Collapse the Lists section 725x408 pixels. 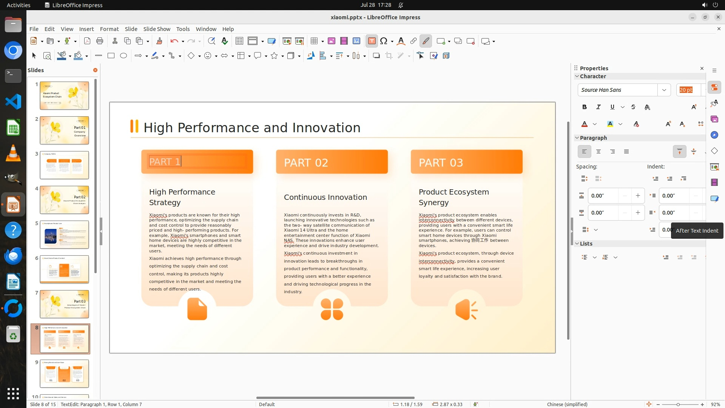click(577, 244)
